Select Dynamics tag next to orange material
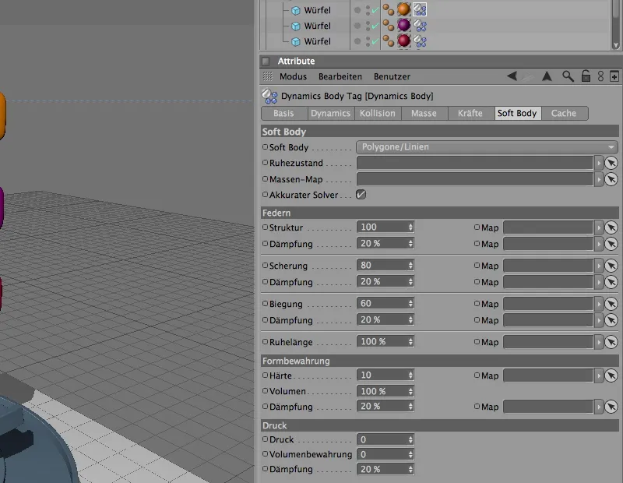 tap(420, 9)
